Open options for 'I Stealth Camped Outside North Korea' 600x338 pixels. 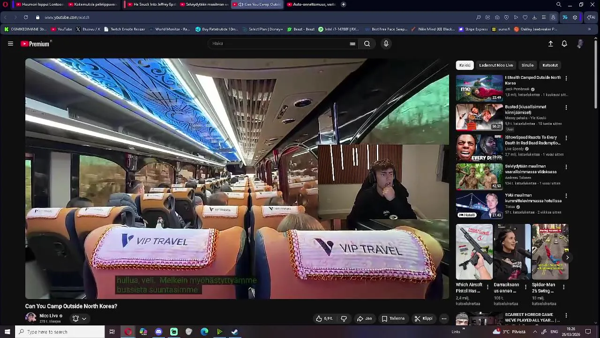coord(566,78)
